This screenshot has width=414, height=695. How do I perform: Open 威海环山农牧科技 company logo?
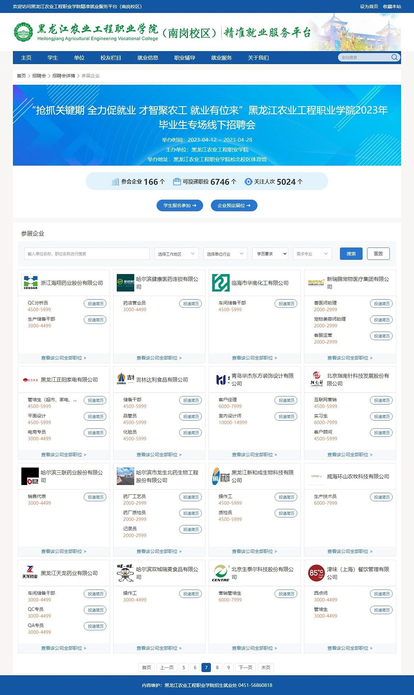click(x=316, y=476)
